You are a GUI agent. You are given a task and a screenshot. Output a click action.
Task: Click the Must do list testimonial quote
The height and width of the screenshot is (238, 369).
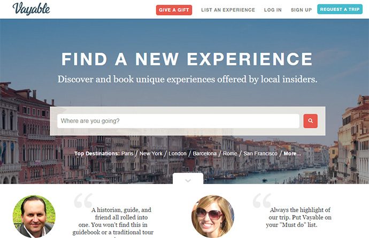click(299, 217)
